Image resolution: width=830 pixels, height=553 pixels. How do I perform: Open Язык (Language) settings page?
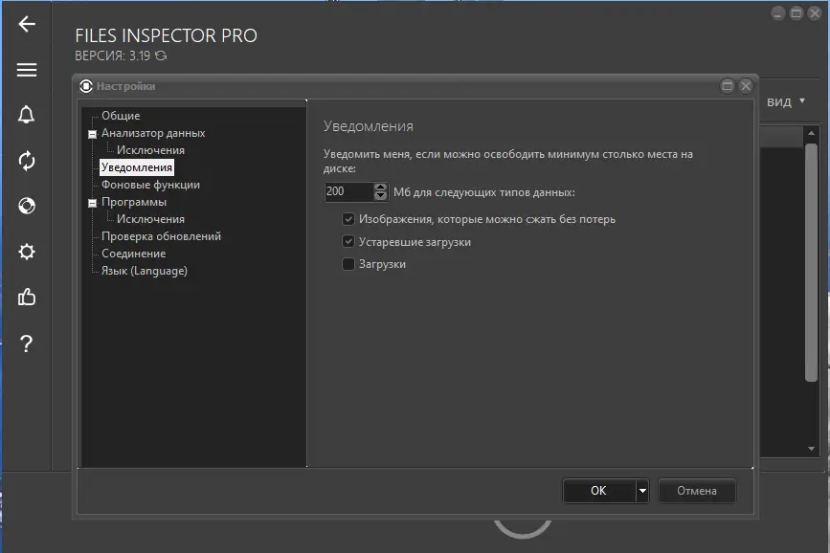click(144, 271)
